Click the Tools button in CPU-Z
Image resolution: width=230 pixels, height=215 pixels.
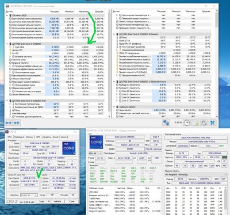(41, 201)
